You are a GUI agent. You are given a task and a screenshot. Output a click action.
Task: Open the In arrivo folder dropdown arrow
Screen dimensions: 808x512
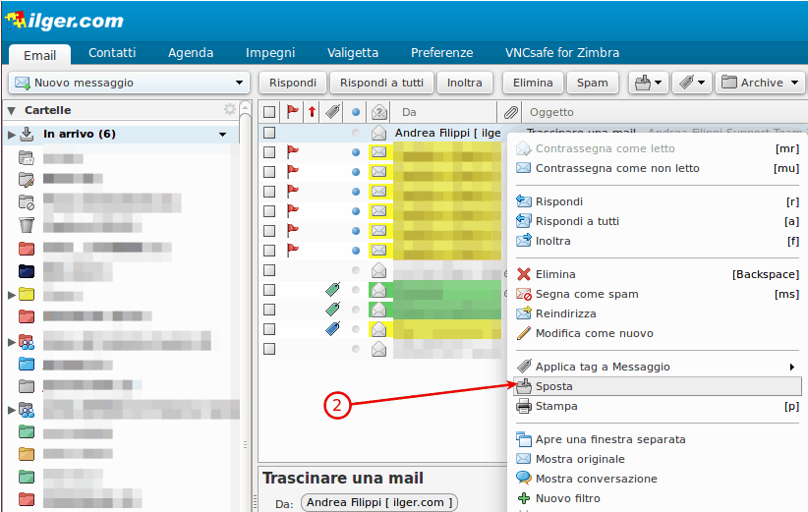tap(222, 135)
